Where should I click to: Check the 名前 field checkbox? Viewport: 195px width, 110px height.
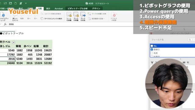click(x=152, y=53)
